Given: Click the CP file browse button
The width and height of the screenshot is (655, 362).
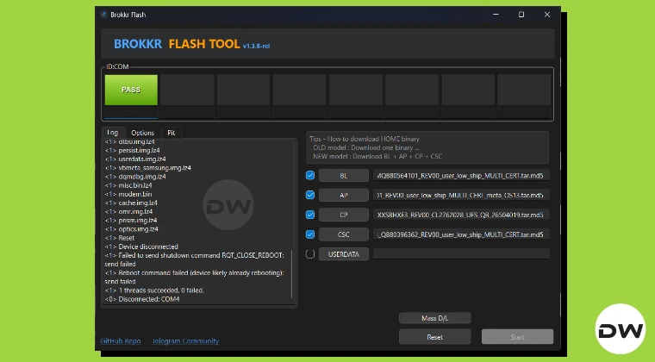Looking at the screenshot, I should coord(343,215).
